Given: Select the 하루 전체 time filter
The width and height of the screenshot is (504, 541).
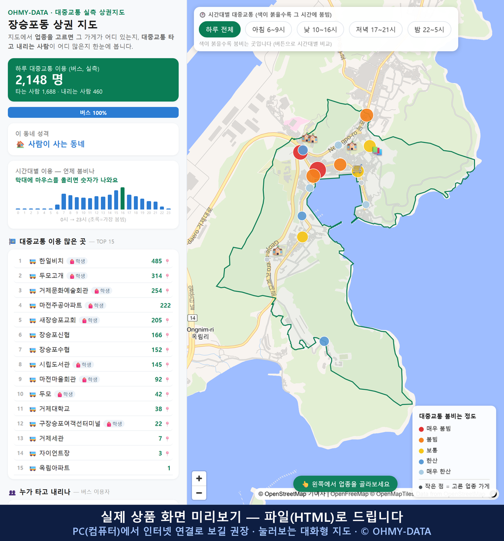Looking at the screenshot, I should pos(220,30).
